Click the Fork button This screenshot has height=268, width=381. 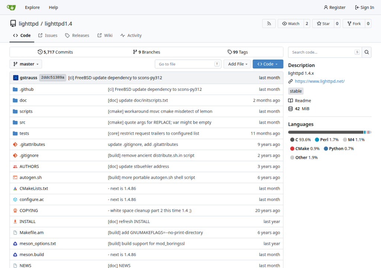(354, 23)
